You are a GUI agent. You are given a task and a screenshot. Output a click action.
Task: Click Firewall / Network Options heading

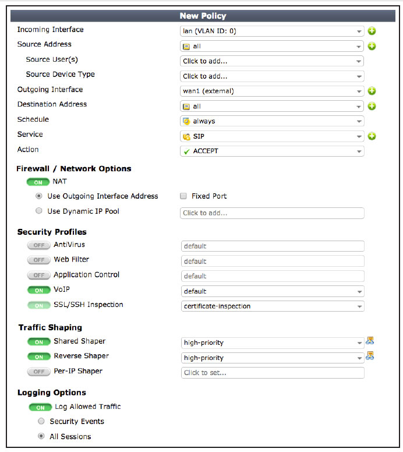pos(74,169)
